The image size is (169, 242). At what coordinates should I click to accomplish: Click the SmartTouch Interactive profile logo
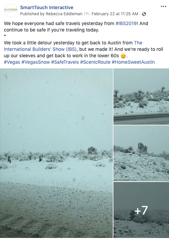11,11
